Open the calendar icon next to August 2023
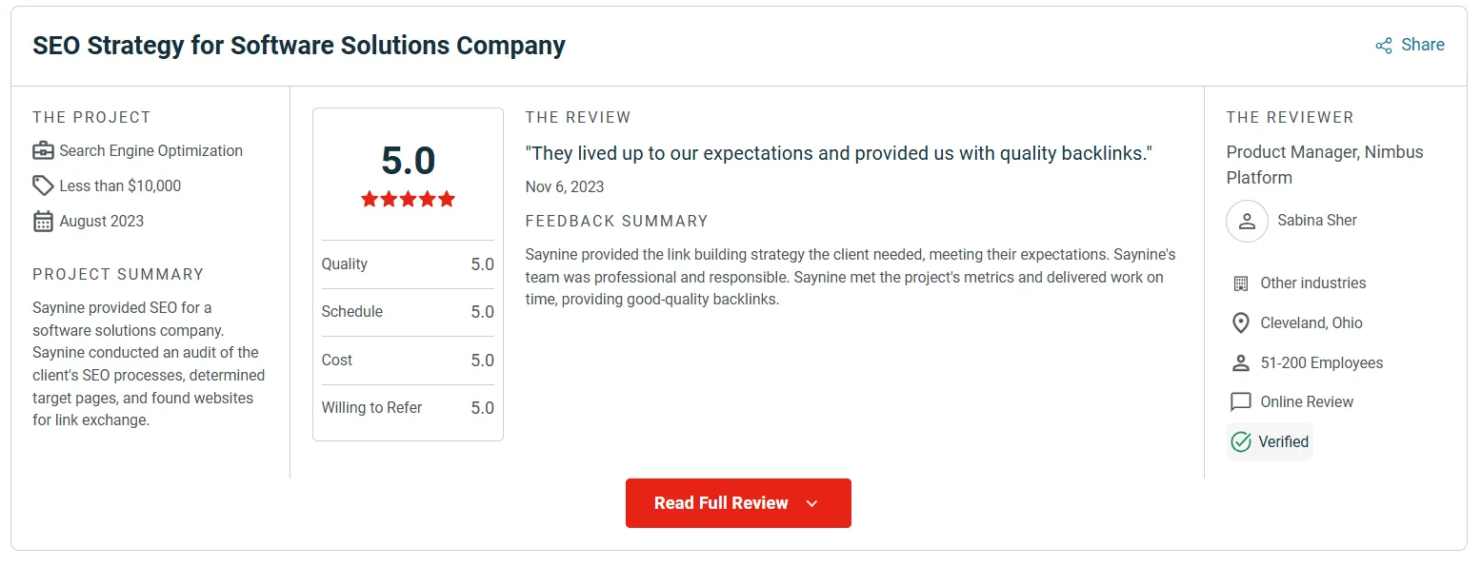Screen dimensions: 1481x566 tap(42, 221)
